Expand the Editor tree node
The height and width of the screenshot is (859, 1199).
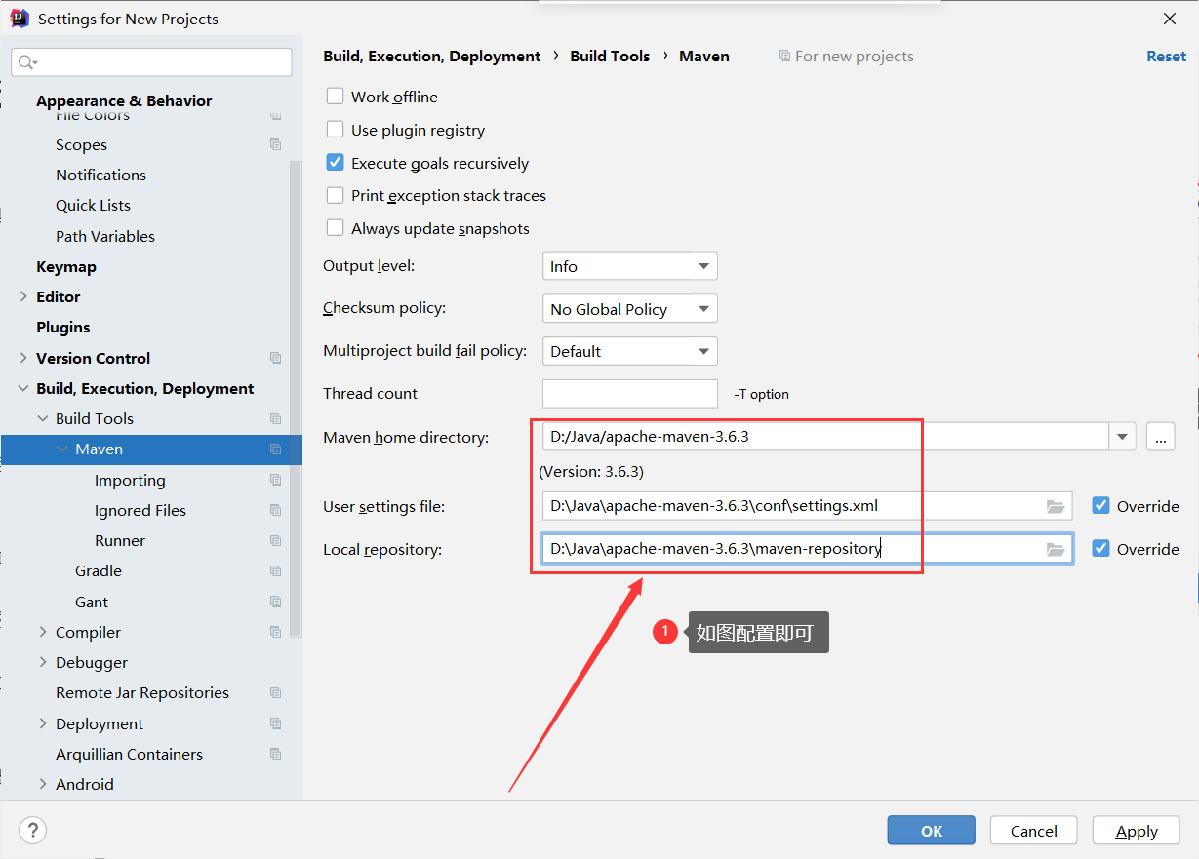23,296
